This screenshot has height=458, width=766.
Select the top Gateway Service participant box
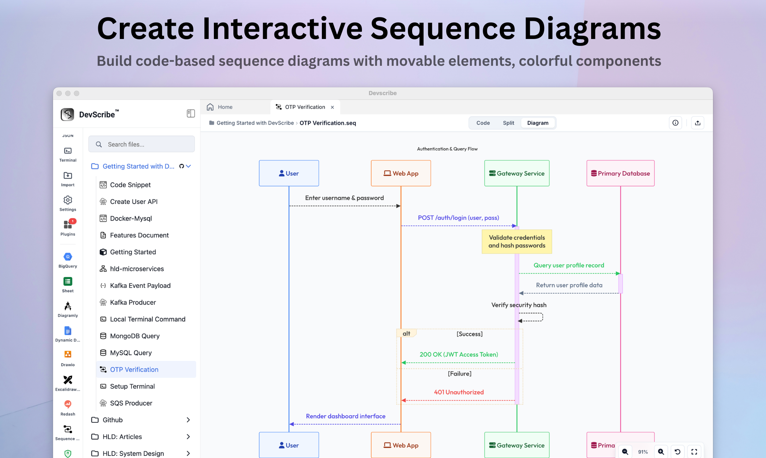point(517,173)
